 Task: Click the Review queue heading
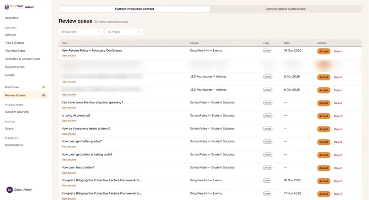click(76, 21)
